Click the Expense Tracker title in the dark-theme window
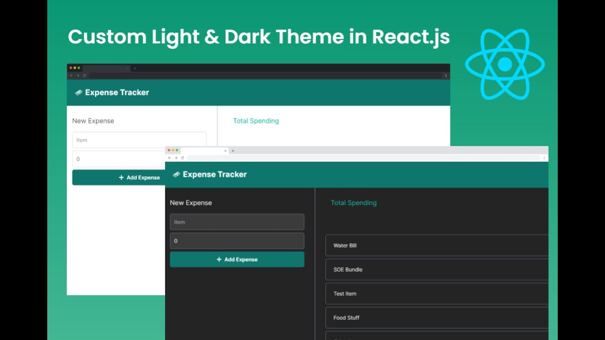605x340 pixels. click(x=215, y=174)
